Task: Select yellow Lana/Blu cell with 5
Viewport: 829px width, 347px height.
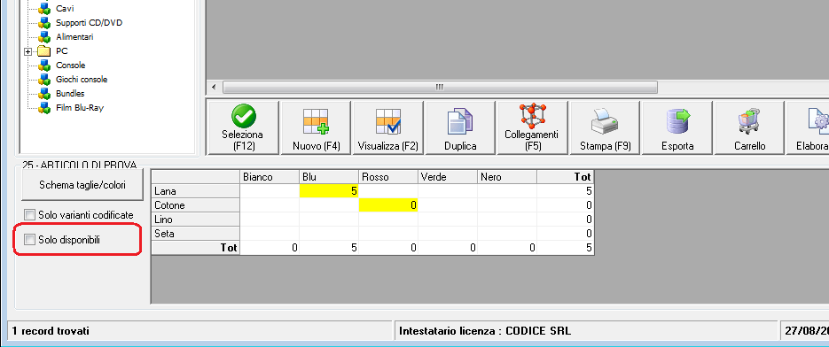Action: [329, 191]
